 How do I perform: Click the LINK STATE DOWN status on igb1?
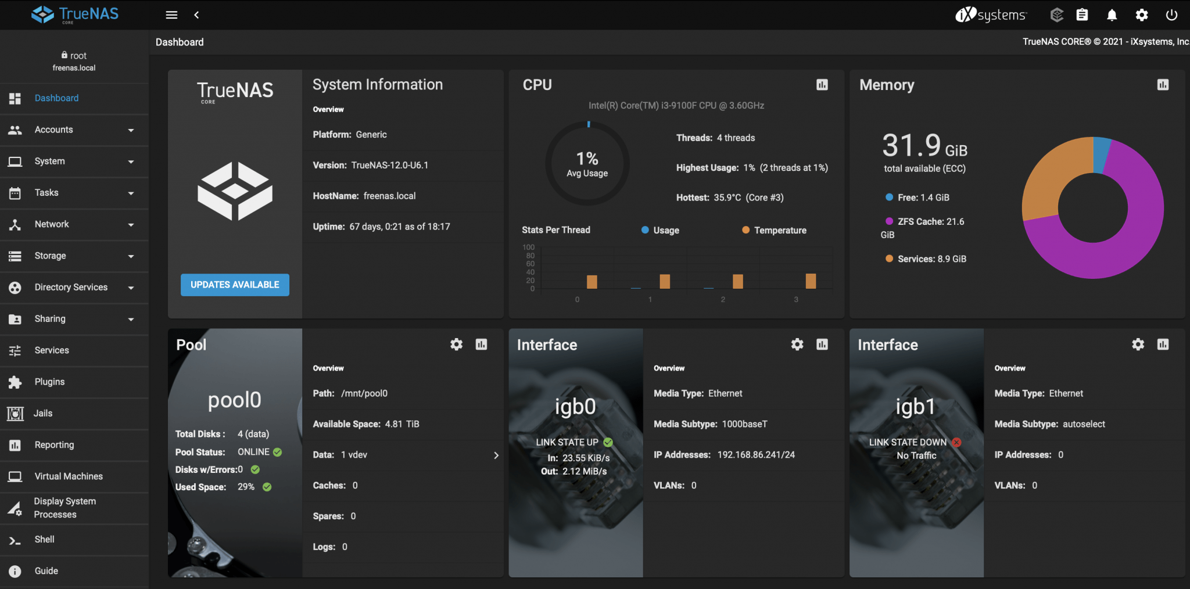click(915, 442)
